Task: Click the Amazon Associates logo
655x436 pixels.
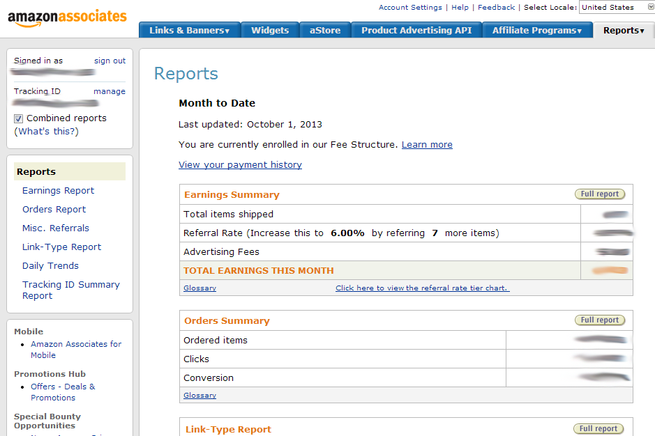Action: pyautogui.click(x=67, y=18)
